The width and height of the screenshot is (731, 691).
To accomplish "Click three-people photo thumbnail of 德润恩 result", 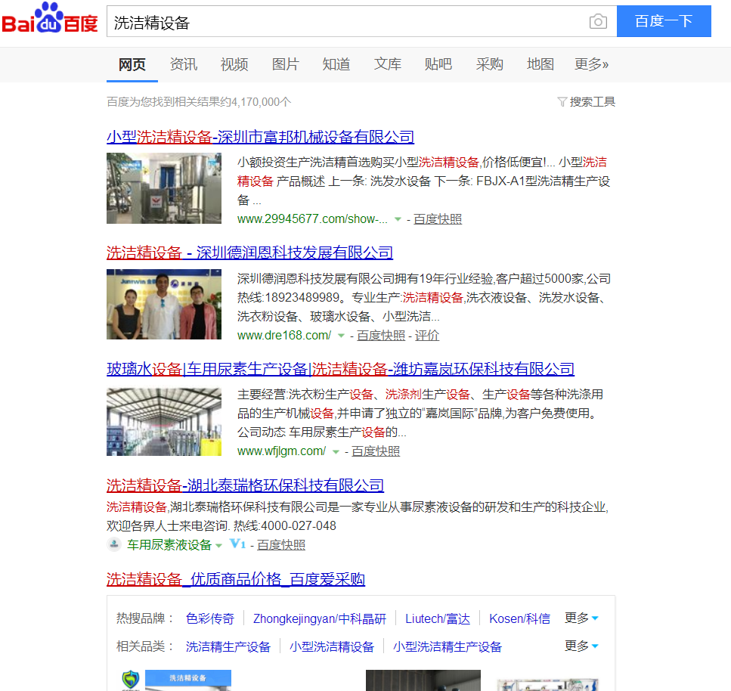I will (x=164, y=304).
